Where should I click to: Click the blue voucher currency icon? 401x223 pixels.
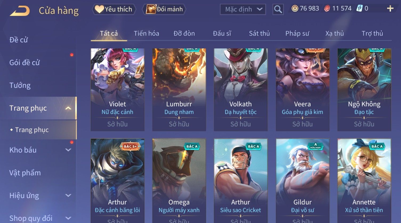tap(360, 9)
